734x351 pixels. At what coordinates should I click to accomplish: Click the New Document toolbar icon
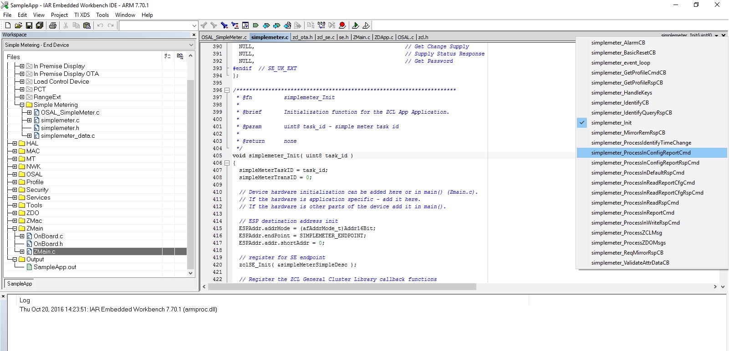pyautogui.click(x=8, y=25)
